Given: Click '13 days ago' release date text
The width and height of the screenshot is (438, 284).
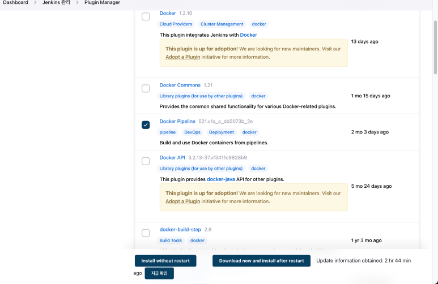Looking at the screenshot, I should point(364,41).
